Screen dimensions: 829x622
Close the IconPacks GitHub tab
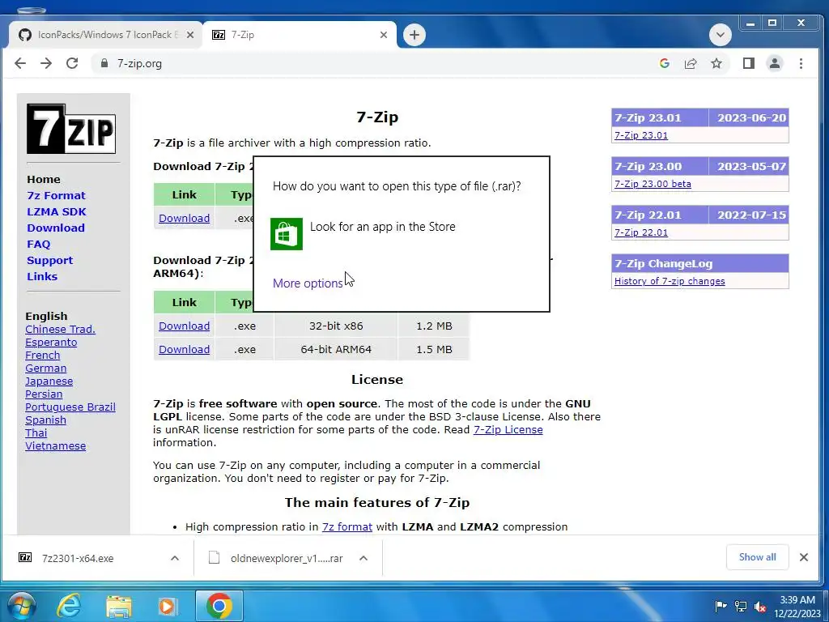pos(190,35)
